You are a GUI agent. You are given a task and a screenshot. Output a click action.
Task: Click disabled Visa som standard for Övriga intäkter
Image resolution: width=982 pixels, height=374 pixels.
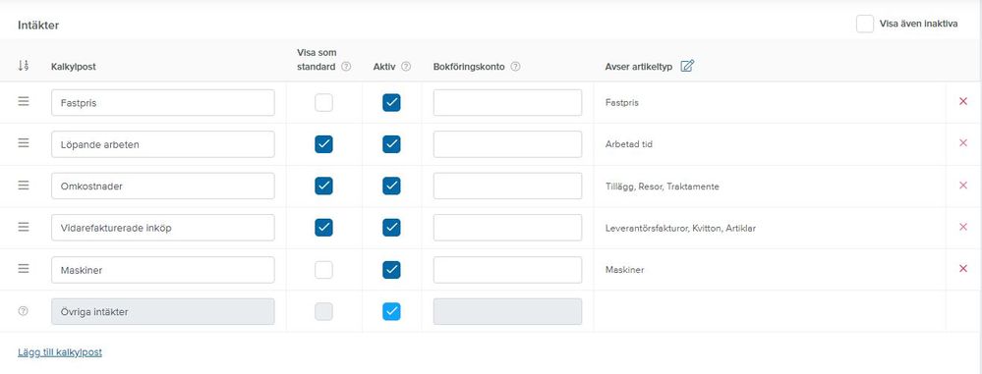pyautogui.click(x=323, y=311)
